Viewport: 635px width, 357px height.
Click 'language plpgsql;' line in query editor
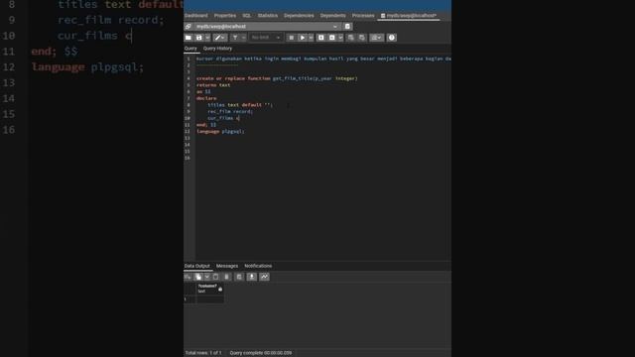coord(220,131)
